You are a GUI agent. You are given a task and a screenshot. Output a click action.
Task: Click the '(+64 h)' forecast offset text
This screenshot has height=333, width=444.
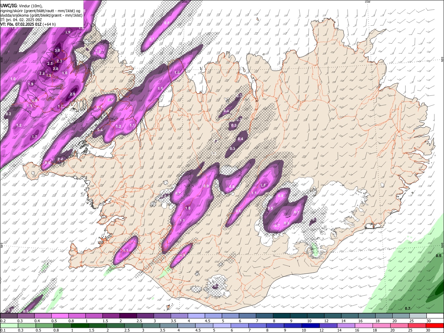(49, 24)
